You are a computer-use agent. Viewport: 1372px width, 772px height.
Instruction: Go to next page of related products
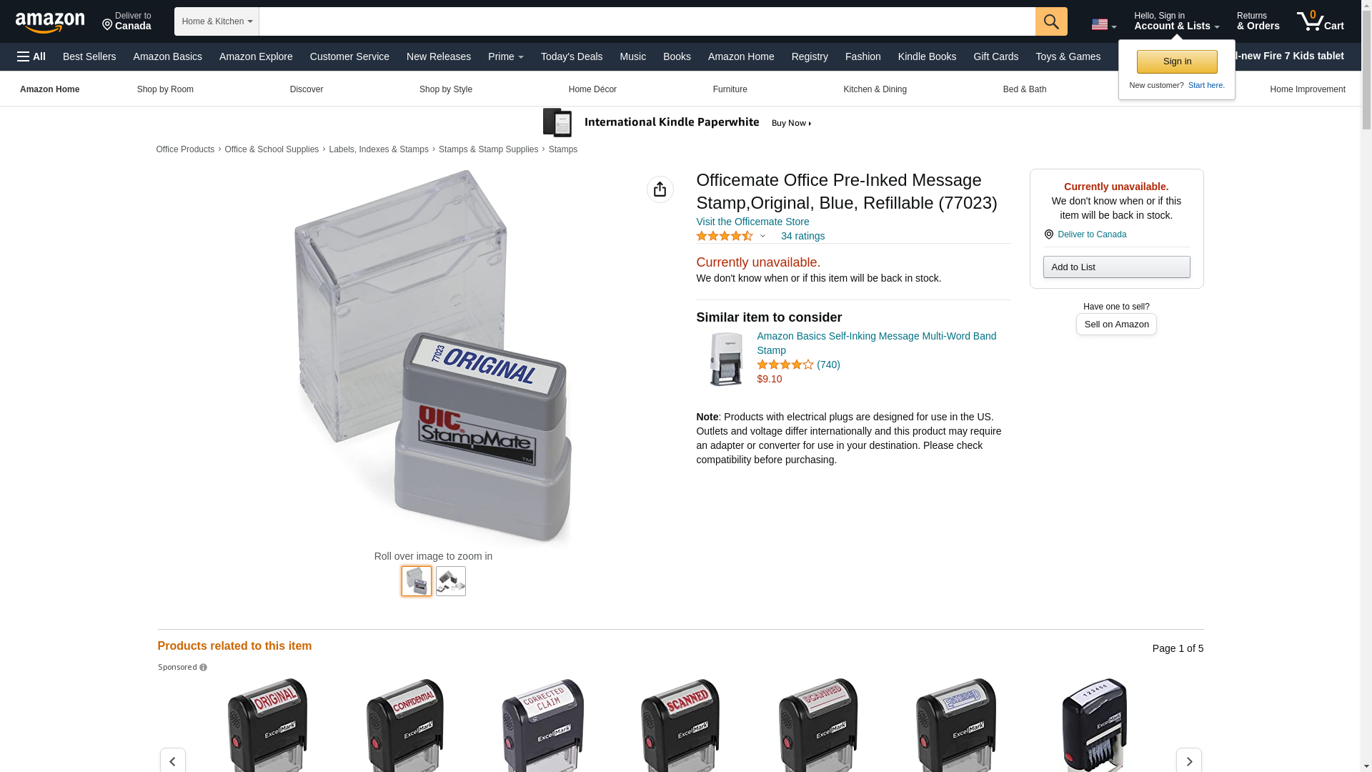click(x=1188, y=761)
